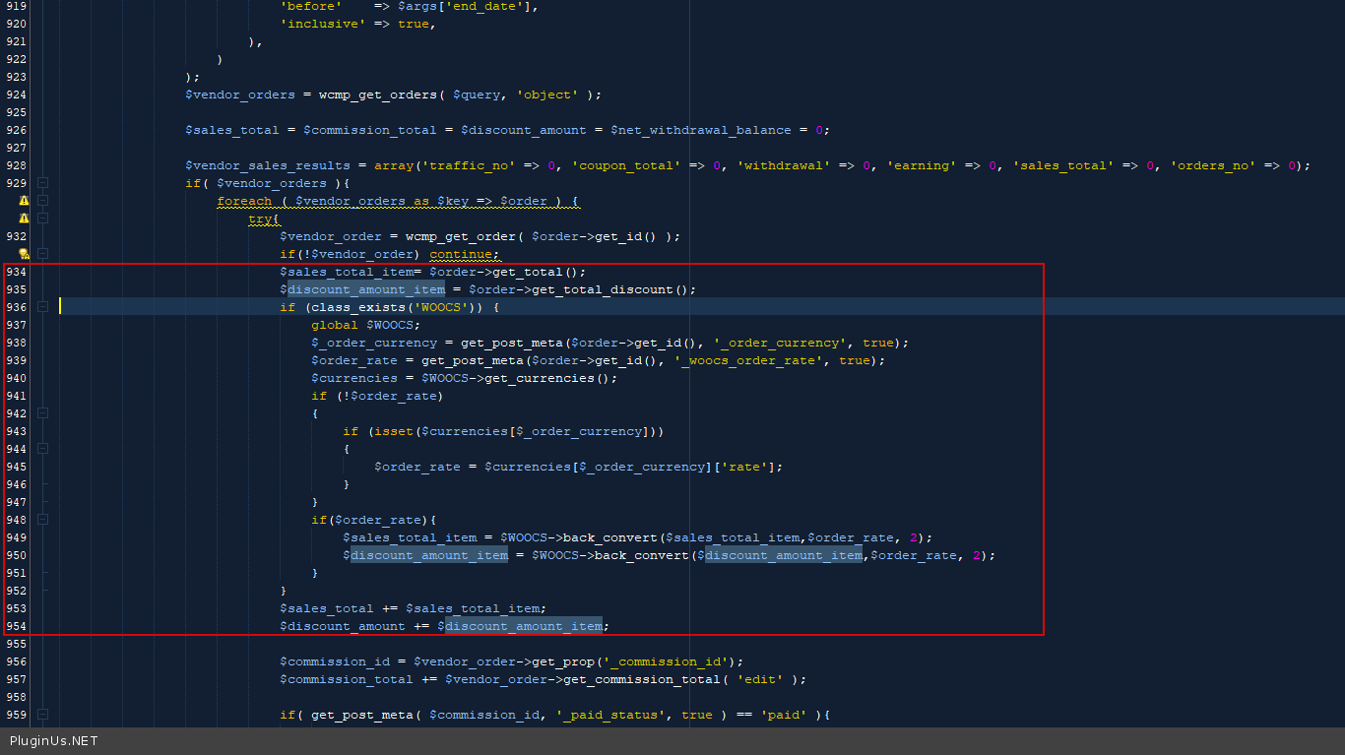Select line number 934 in the gutter
The width and height of the screenshot is (1345, 755).
(x=17, y=272)
